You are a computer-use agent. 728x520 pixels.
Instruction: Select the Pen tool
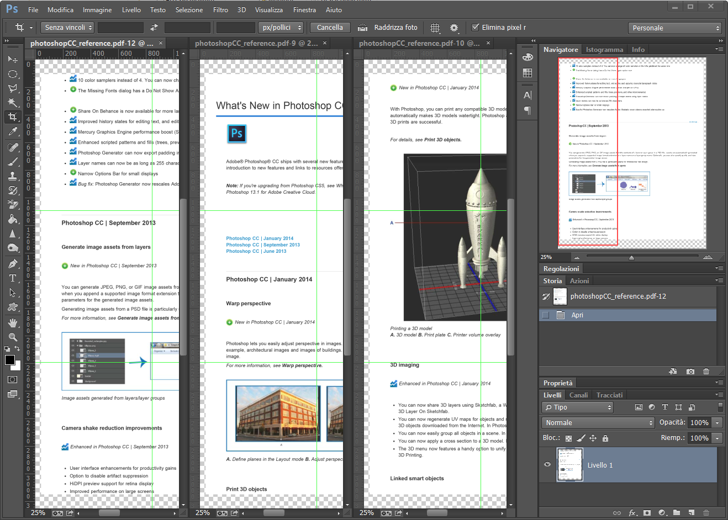tap(13, 264)
